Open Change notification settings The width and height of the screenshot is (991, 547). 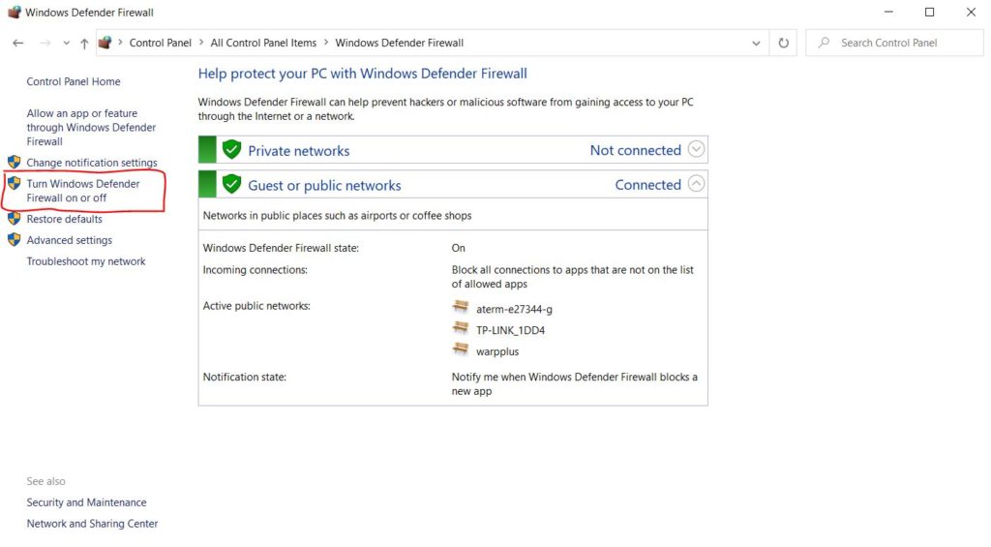92,163
